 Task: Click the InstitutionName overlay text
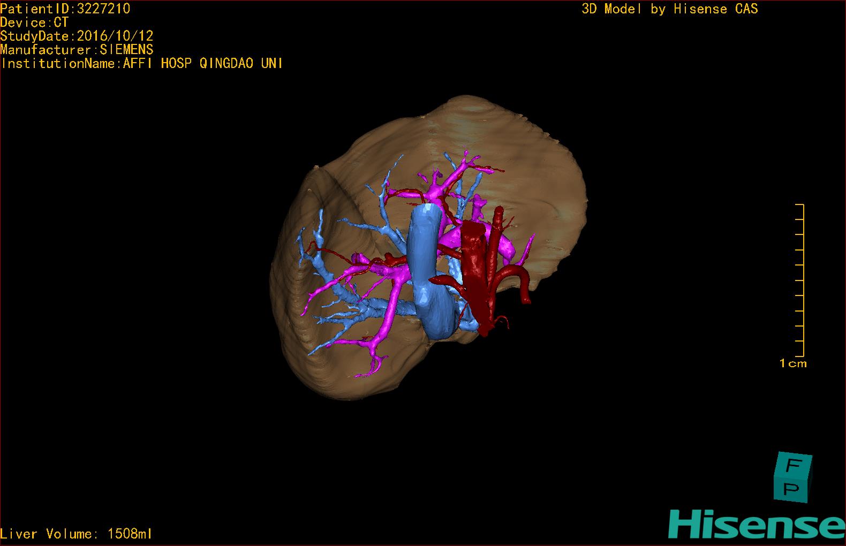click(142, 64)
